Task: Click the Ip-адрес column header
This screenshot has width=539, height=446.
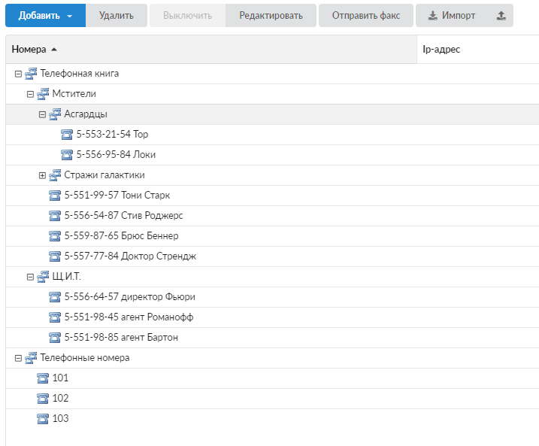Action: pos(478,49)
